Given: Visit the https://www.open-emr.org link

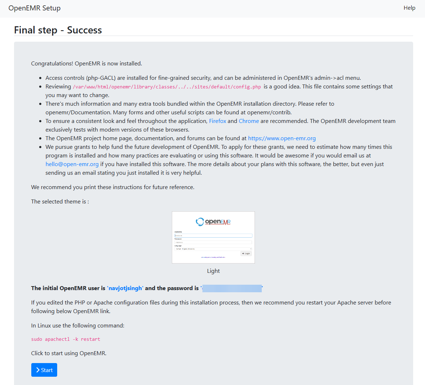Looking at the screenshot, I should (x=282, y=138).
